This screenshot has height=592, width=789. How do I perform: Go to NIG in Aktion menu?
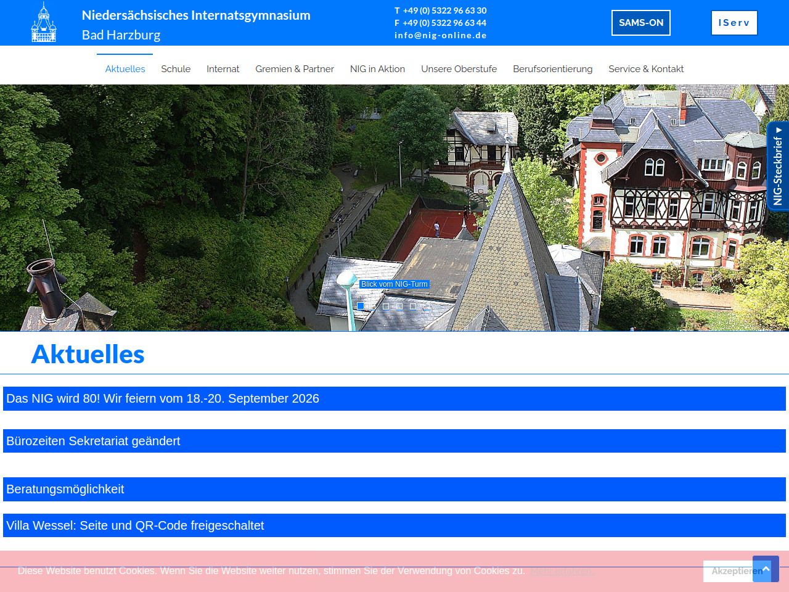(377, 69)
